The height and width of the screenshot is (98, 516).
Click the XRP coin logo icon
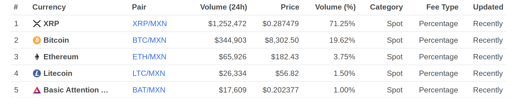pos(37,24)
